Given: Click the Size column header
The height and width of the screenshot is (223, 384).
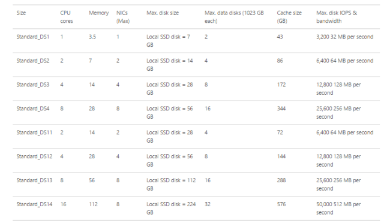Looking at the screenshot, I should click(21, 13).
